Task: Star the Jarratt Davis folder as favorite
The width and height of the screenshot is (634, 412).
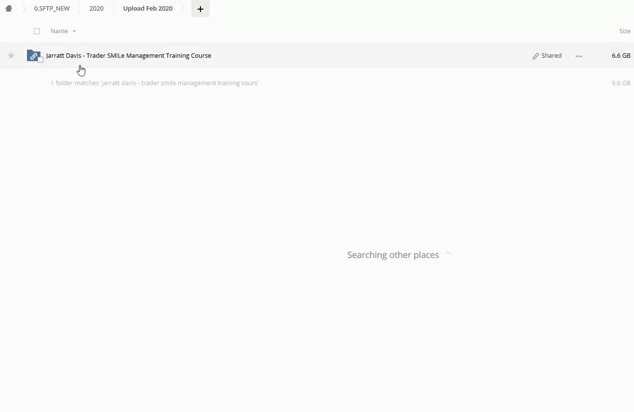Action: click(x=11, y=56)
